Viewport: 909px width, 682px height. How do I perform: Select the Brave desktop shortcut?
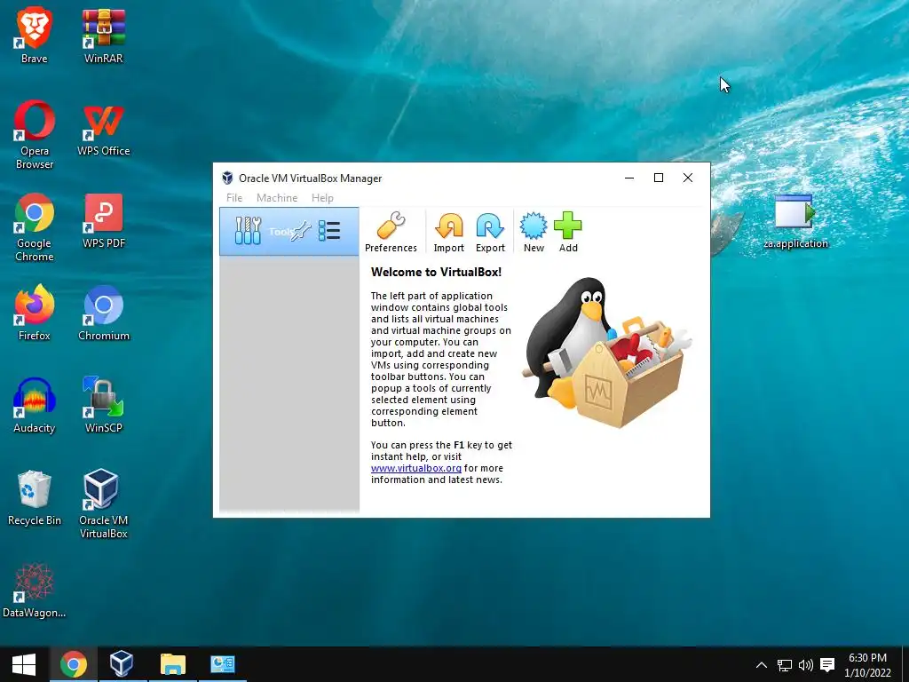coord(35,36)
